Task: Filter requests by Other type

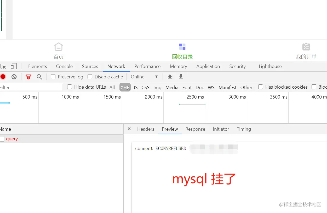Action: point(246,88)
